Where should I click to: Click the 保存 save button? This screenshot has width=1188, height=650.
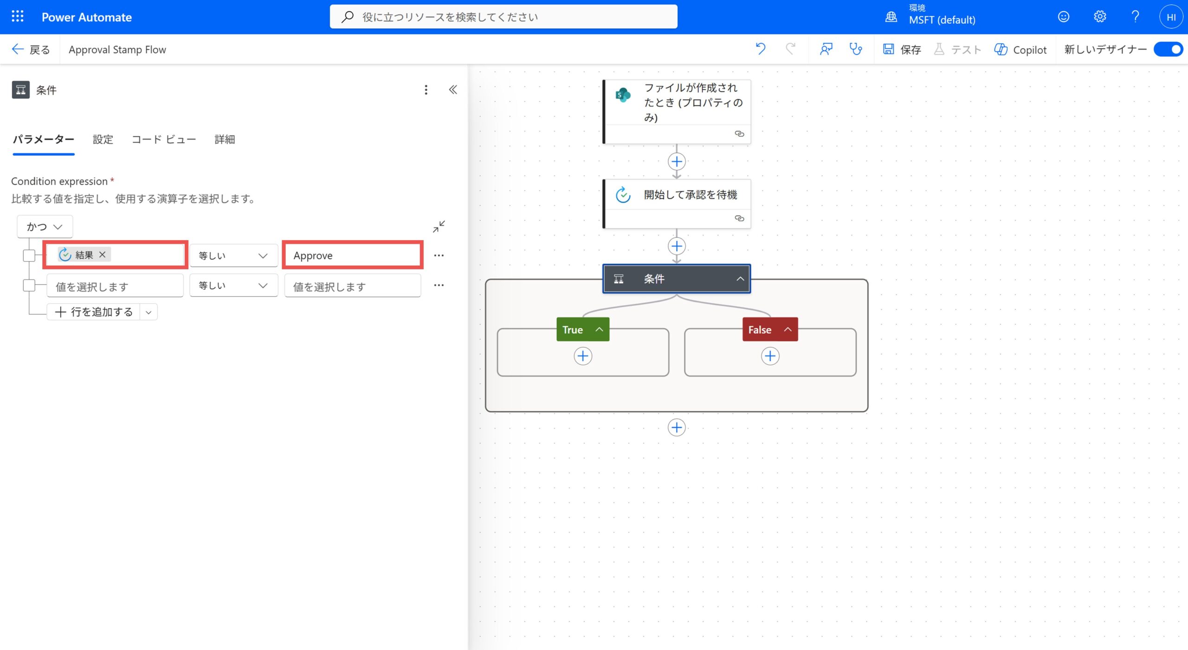tap(902, 49)
